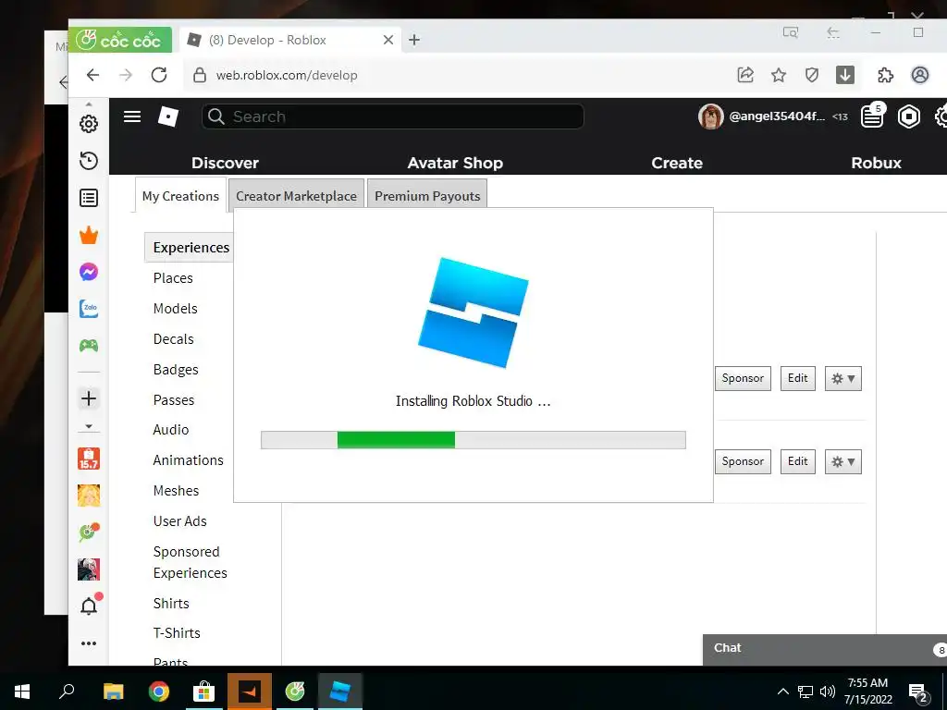Click the orange crown sidebar icon
The height and width of the screenshot is (710, 947).
point(89,236)
